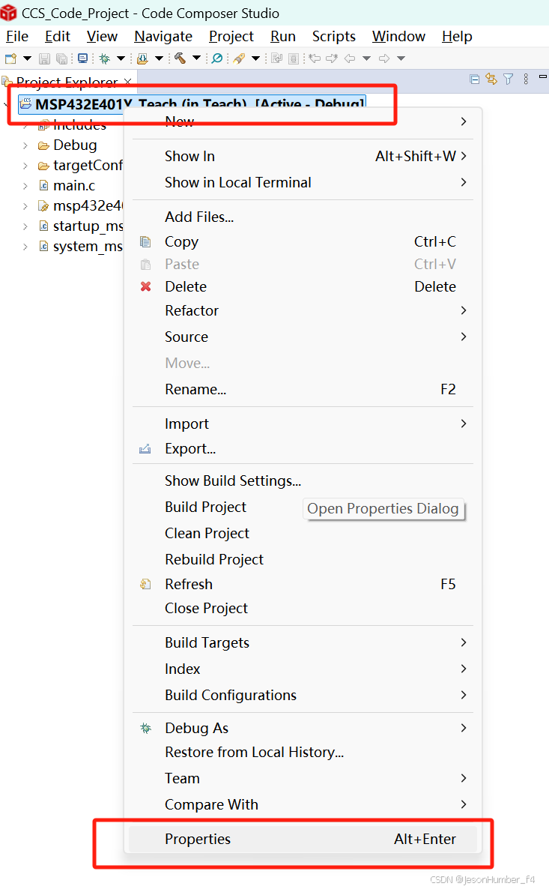
Task: Open the Project menu
Action: 231,36
